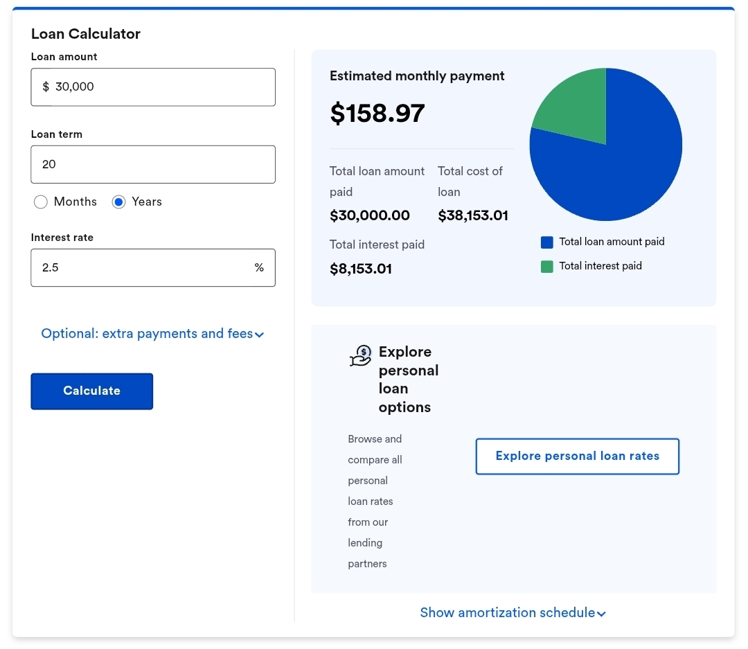The width and height of the screenshot is (748, 649).
Task: Click the Interest rate input field
Action: [x=153, y=268]
